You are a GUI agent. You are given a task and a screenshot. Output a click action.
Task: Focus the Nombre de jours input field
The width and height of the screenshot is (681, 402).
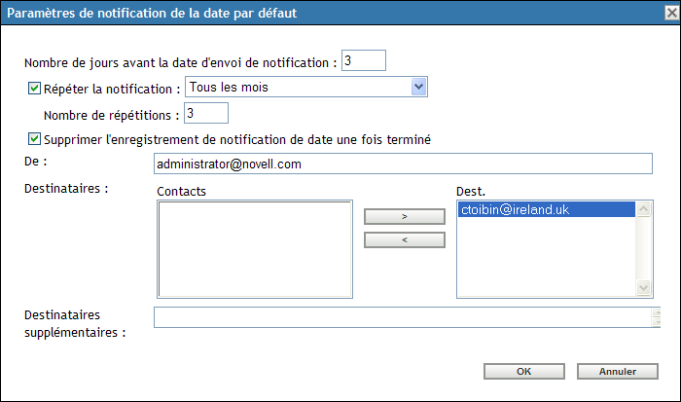pyautogui.click(x=364, y=61)
